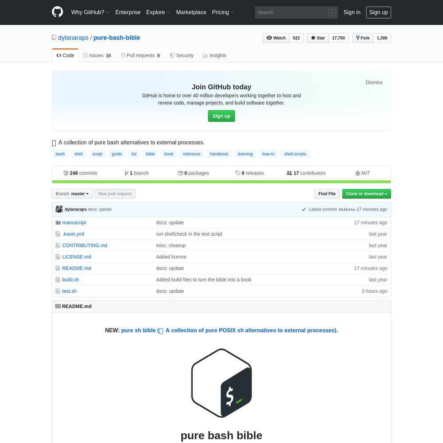Screen dimensions: 443x443
Task: Go to the Security tab
Action: point(182,55)
